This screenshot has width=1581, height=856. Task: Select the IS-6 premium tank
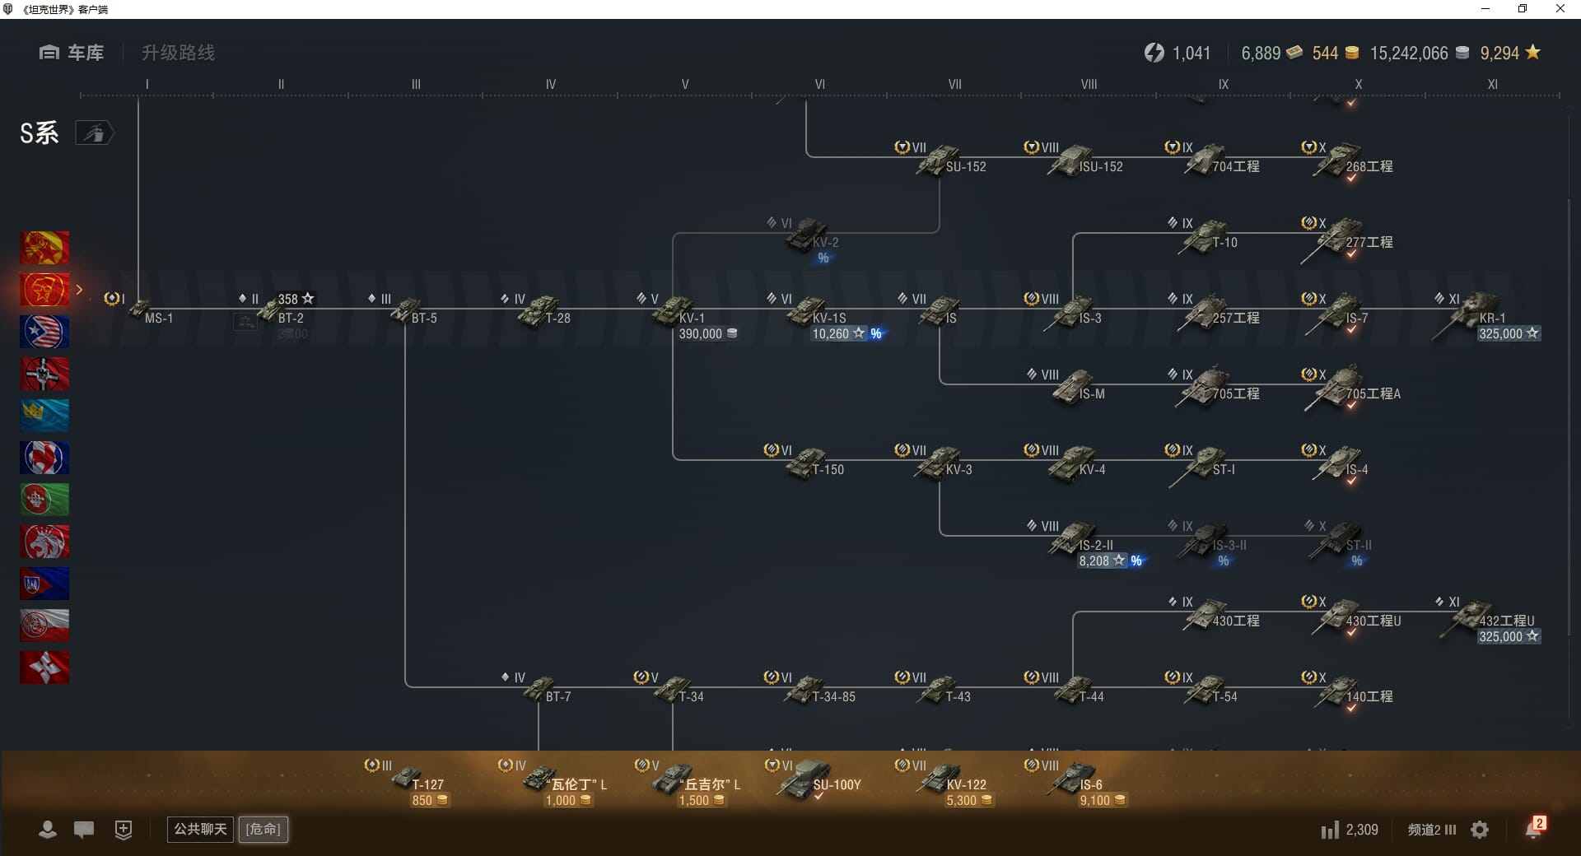[x=1073, y=779]
